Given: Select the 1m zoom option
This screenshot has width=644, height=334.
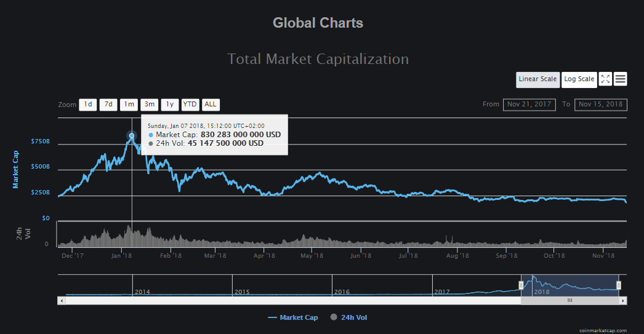Looking at the screenshot, I should (129, 105).
